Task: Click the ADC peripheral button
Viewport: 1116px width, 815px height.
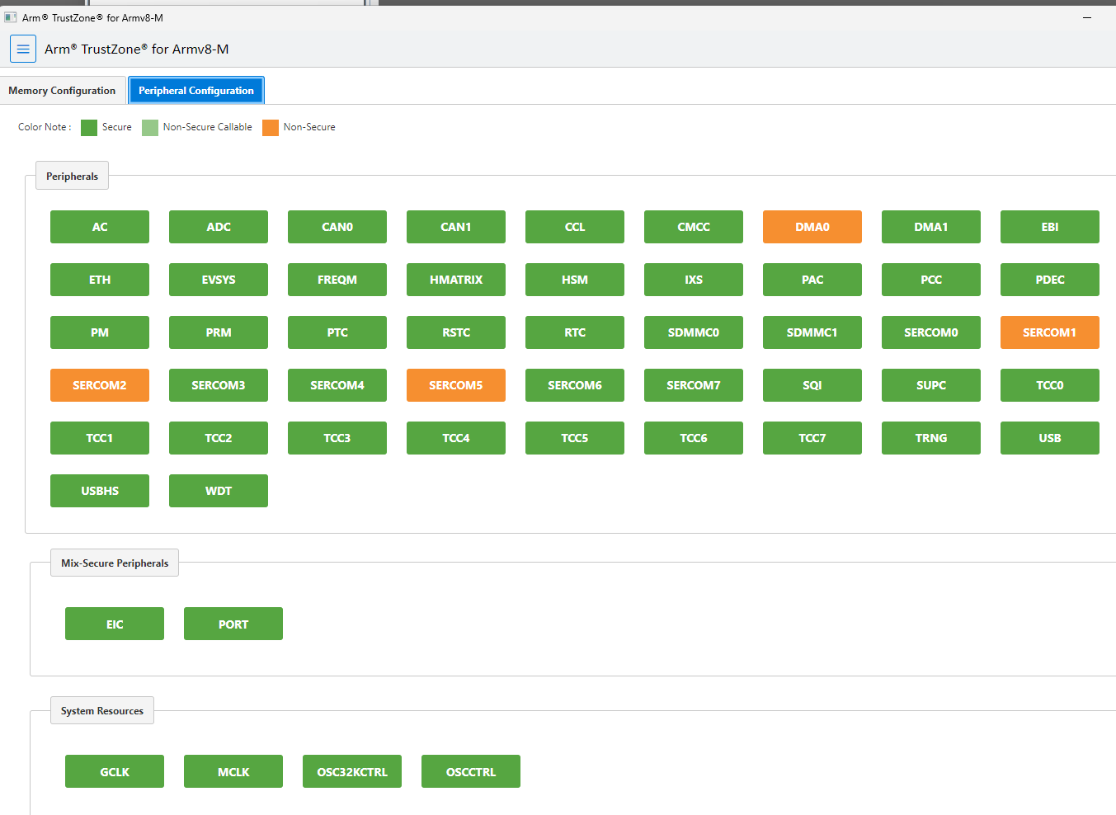Action: (x=219, y=227)
